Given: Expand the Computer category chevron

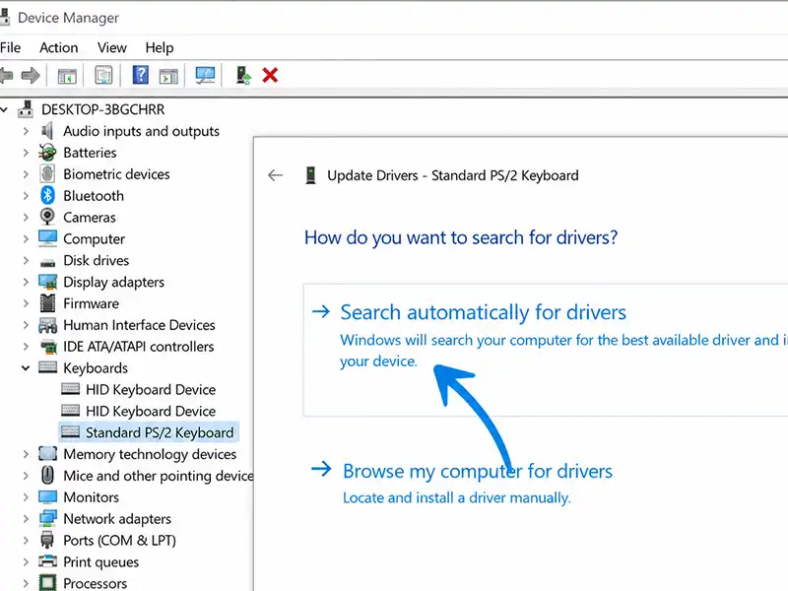Looking at the screenshot, I should pyautogui.click(x=26, y=238).
